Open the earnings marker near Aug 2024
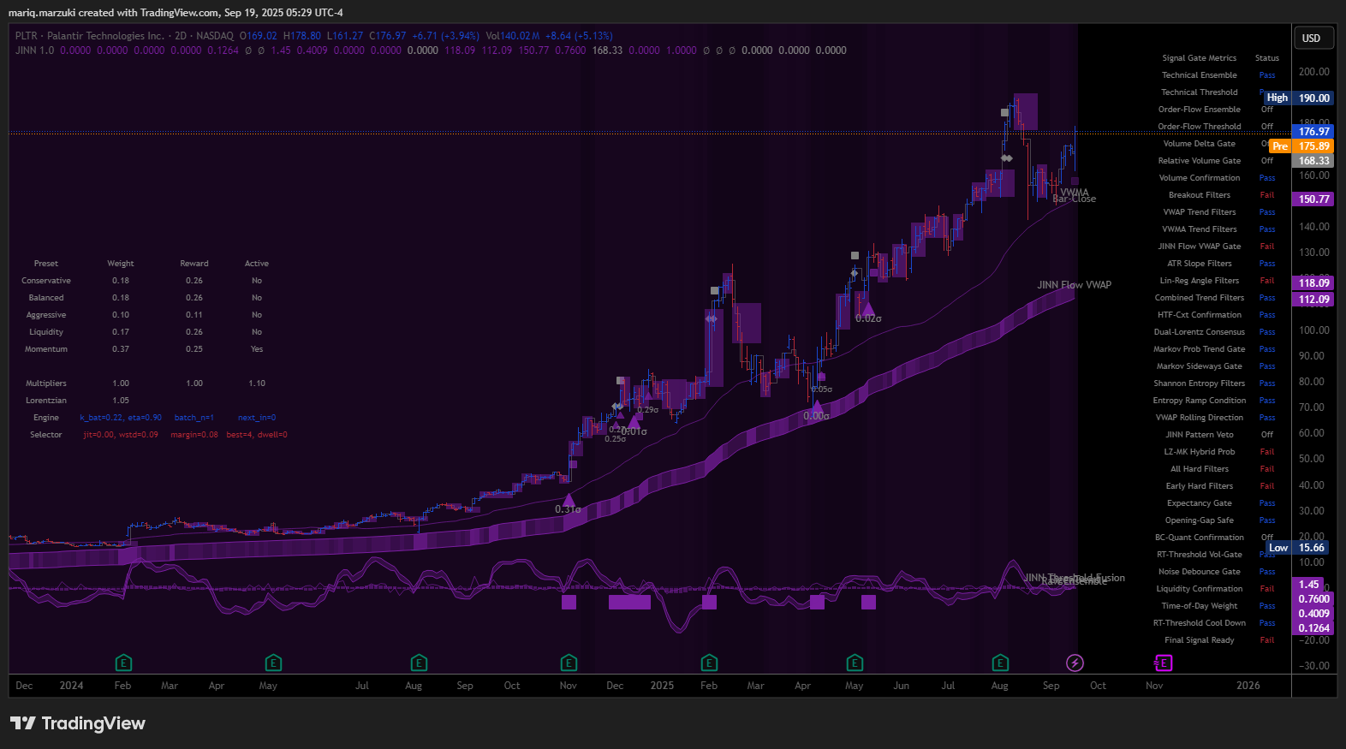This screenshot has height=749, width=1346. (x=419, y=663)
